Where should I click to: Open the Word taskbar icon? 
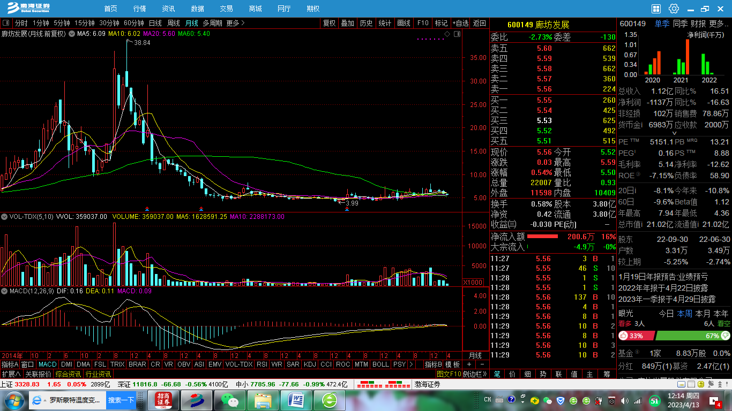coord(296,400)
